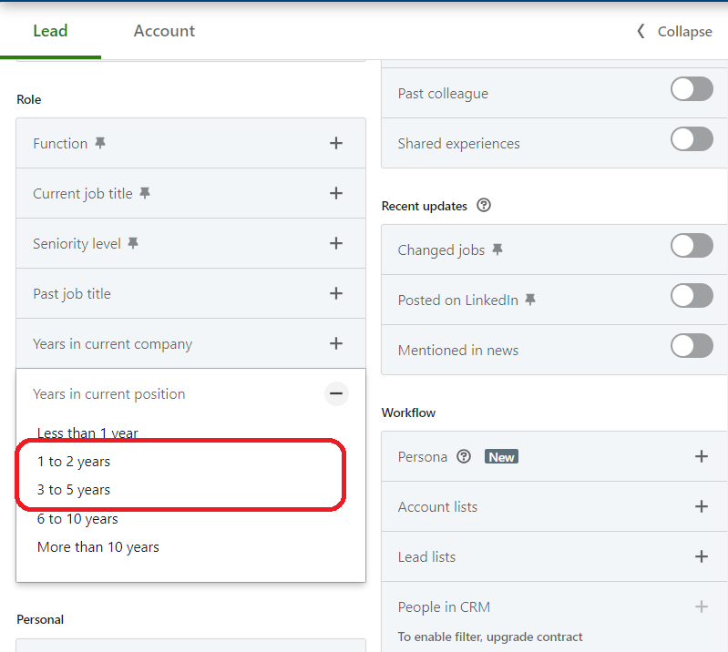Expand the Lead lists filter
The width and height of the screenshot is (728, 652).
[x=701, y=556]
